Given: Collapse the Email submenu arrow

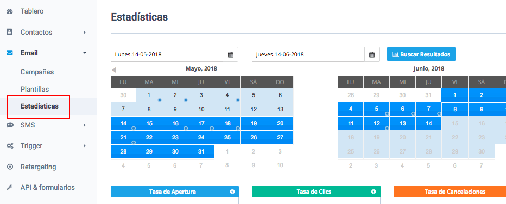Looking at the screenshot, I should click(x=85, y=53).
